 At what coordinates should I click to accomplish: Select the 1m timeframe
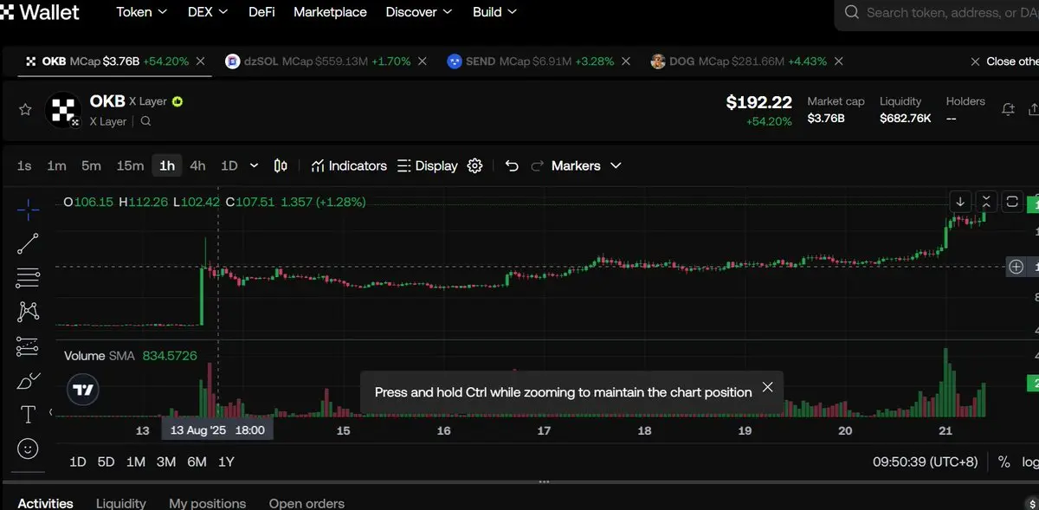56,165
